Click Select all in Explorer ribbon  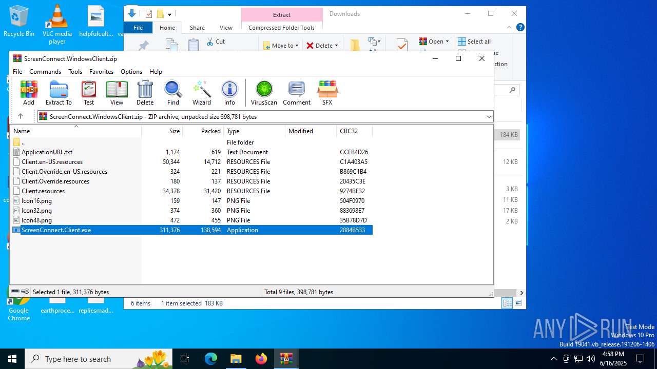pyautogui.click(x=474, y=42)
